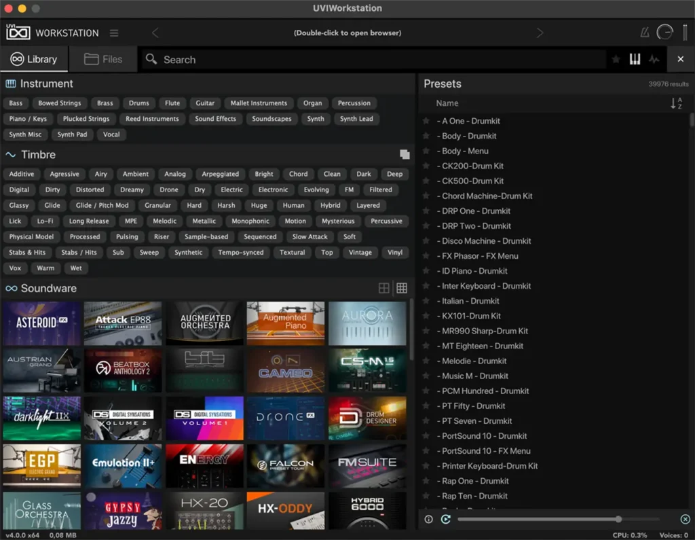Select the FM Suite soundware
The image size is (695, 540).
click(x=367, y=466)
